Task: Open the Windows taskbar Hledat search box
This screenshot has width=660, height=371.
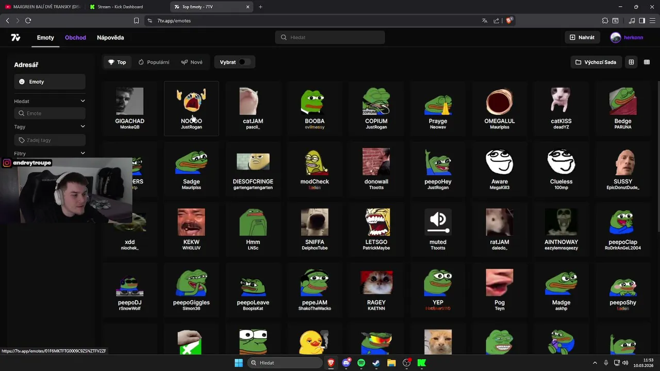Action: (285, 363)
